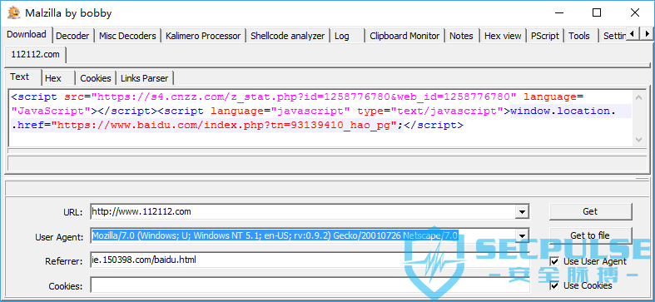The width and height of the screenshot is (655, 302).
Task: Click the cnzz.com z_stat.php URL text
Action: [x=304, y=97]
